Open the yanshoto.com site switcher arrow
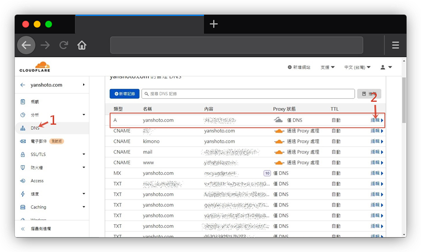This screenshot has height=252, width=421. [84, 85]
